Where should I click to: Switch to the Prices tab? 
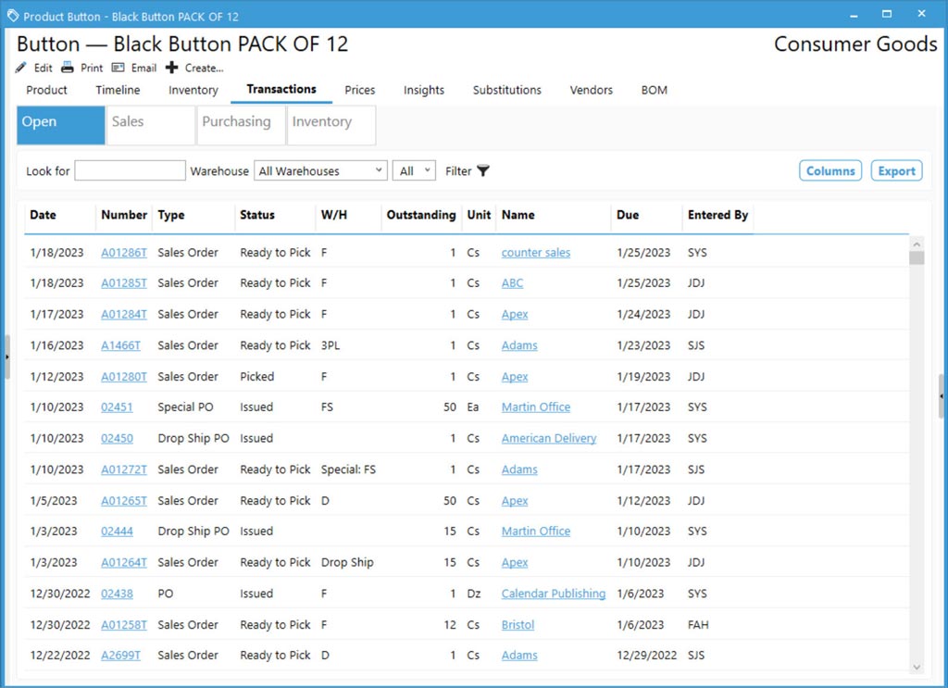pos(359,90)
